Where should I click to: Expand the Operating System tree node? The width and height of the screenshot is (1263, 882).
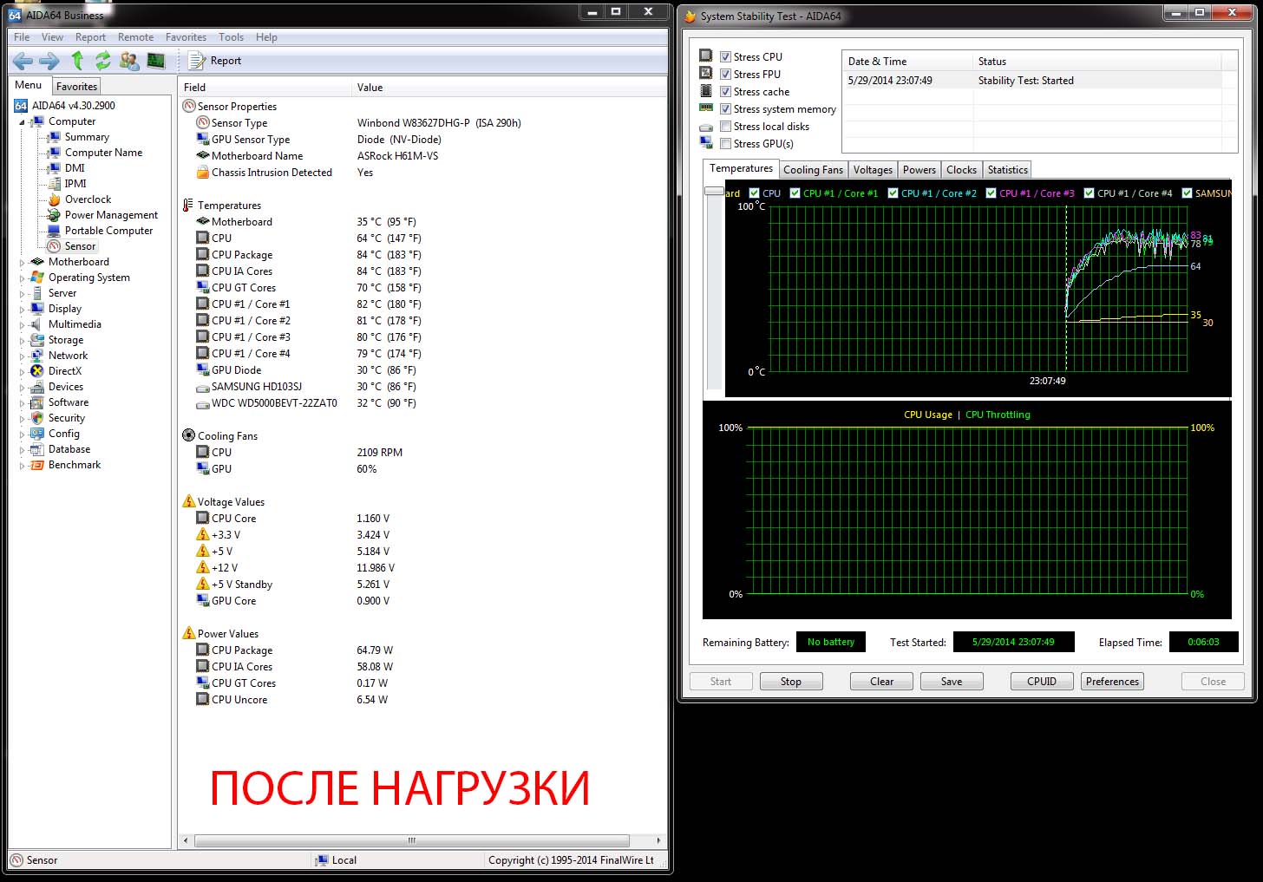(x=22, y=278)
